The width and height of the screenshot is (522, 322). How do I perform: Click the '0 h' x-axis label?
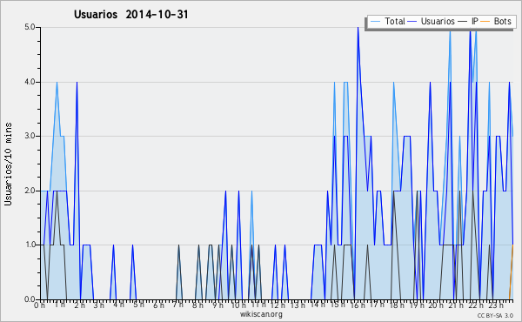40,305
